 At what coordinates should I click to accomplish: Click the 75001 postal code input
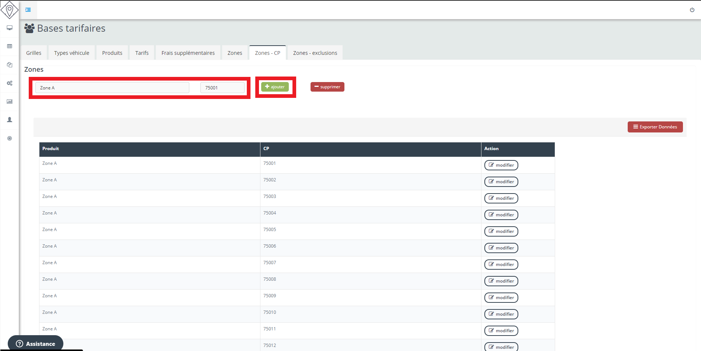pyautogui.click(x=222, y=88)
